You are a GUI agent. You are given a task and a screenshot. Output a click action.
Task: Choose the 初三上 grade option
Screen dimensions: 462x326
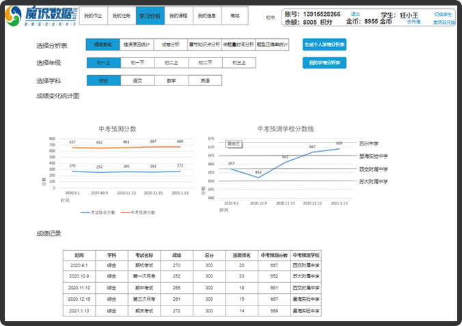[239, 63]
